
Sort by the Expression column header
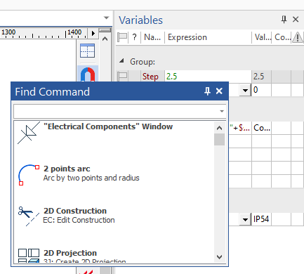click(x=208, y=37)
